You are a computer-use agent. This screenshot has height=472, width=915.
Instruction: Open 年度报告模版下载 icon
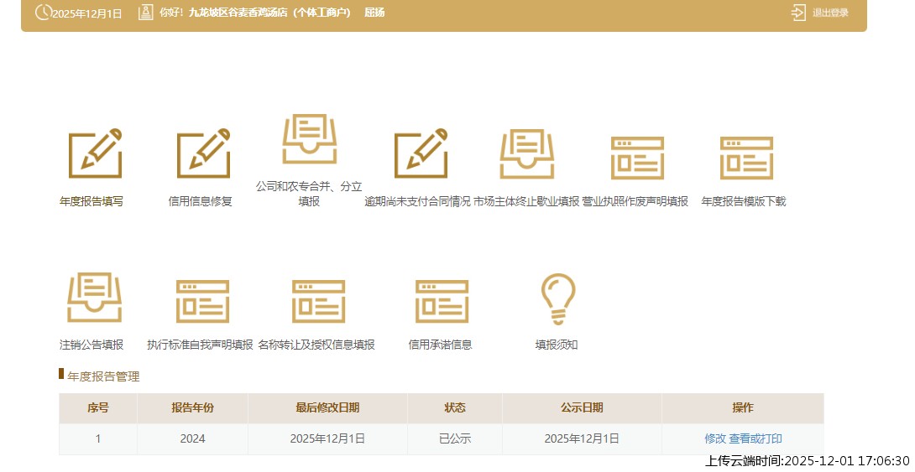coord(745,158)
